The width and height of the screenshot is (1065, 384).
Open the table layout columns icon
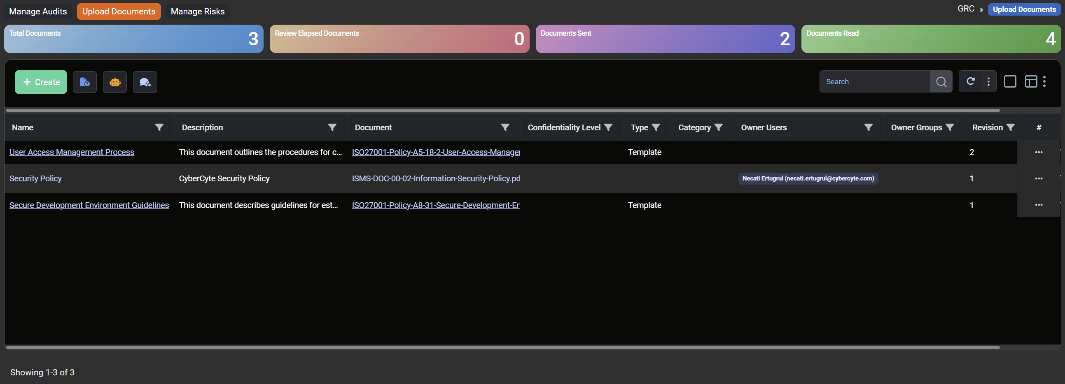pyautogui.click(x=1031, y=81)
